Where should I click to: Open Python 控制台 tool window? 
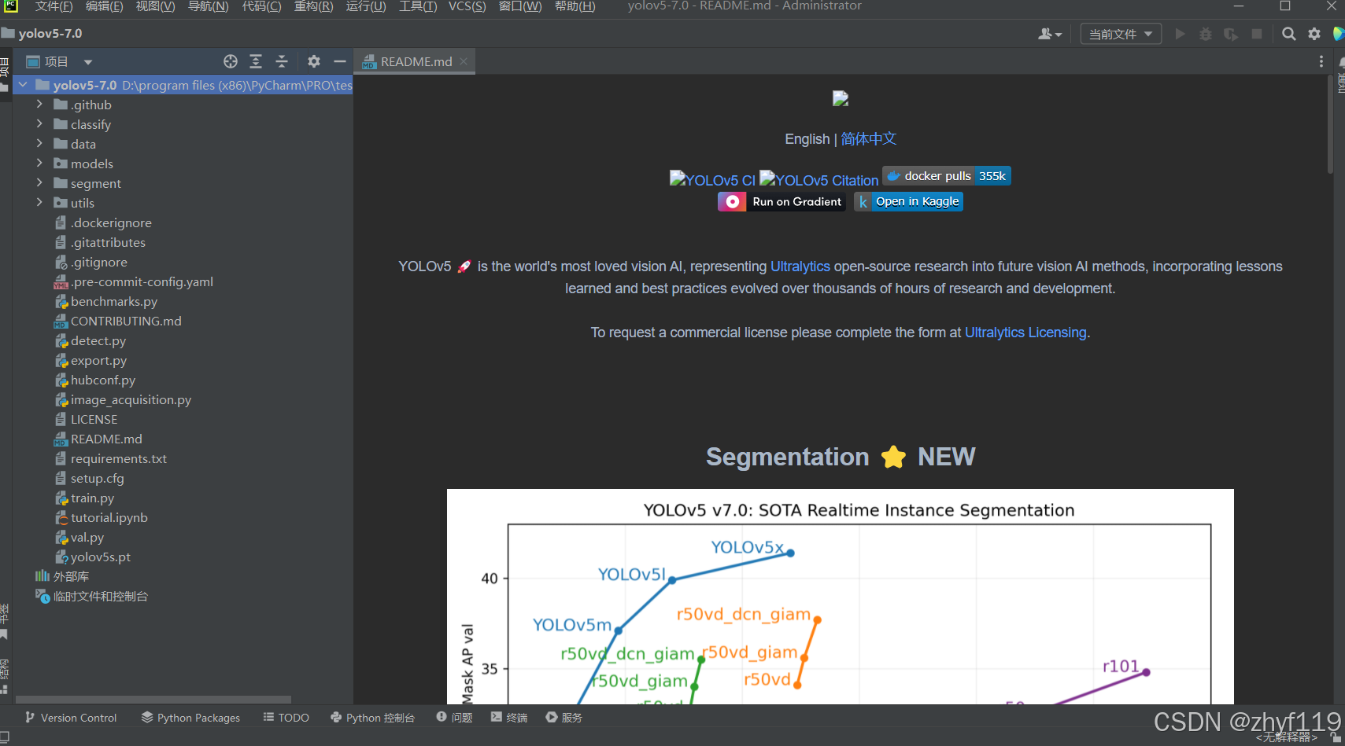372,718
